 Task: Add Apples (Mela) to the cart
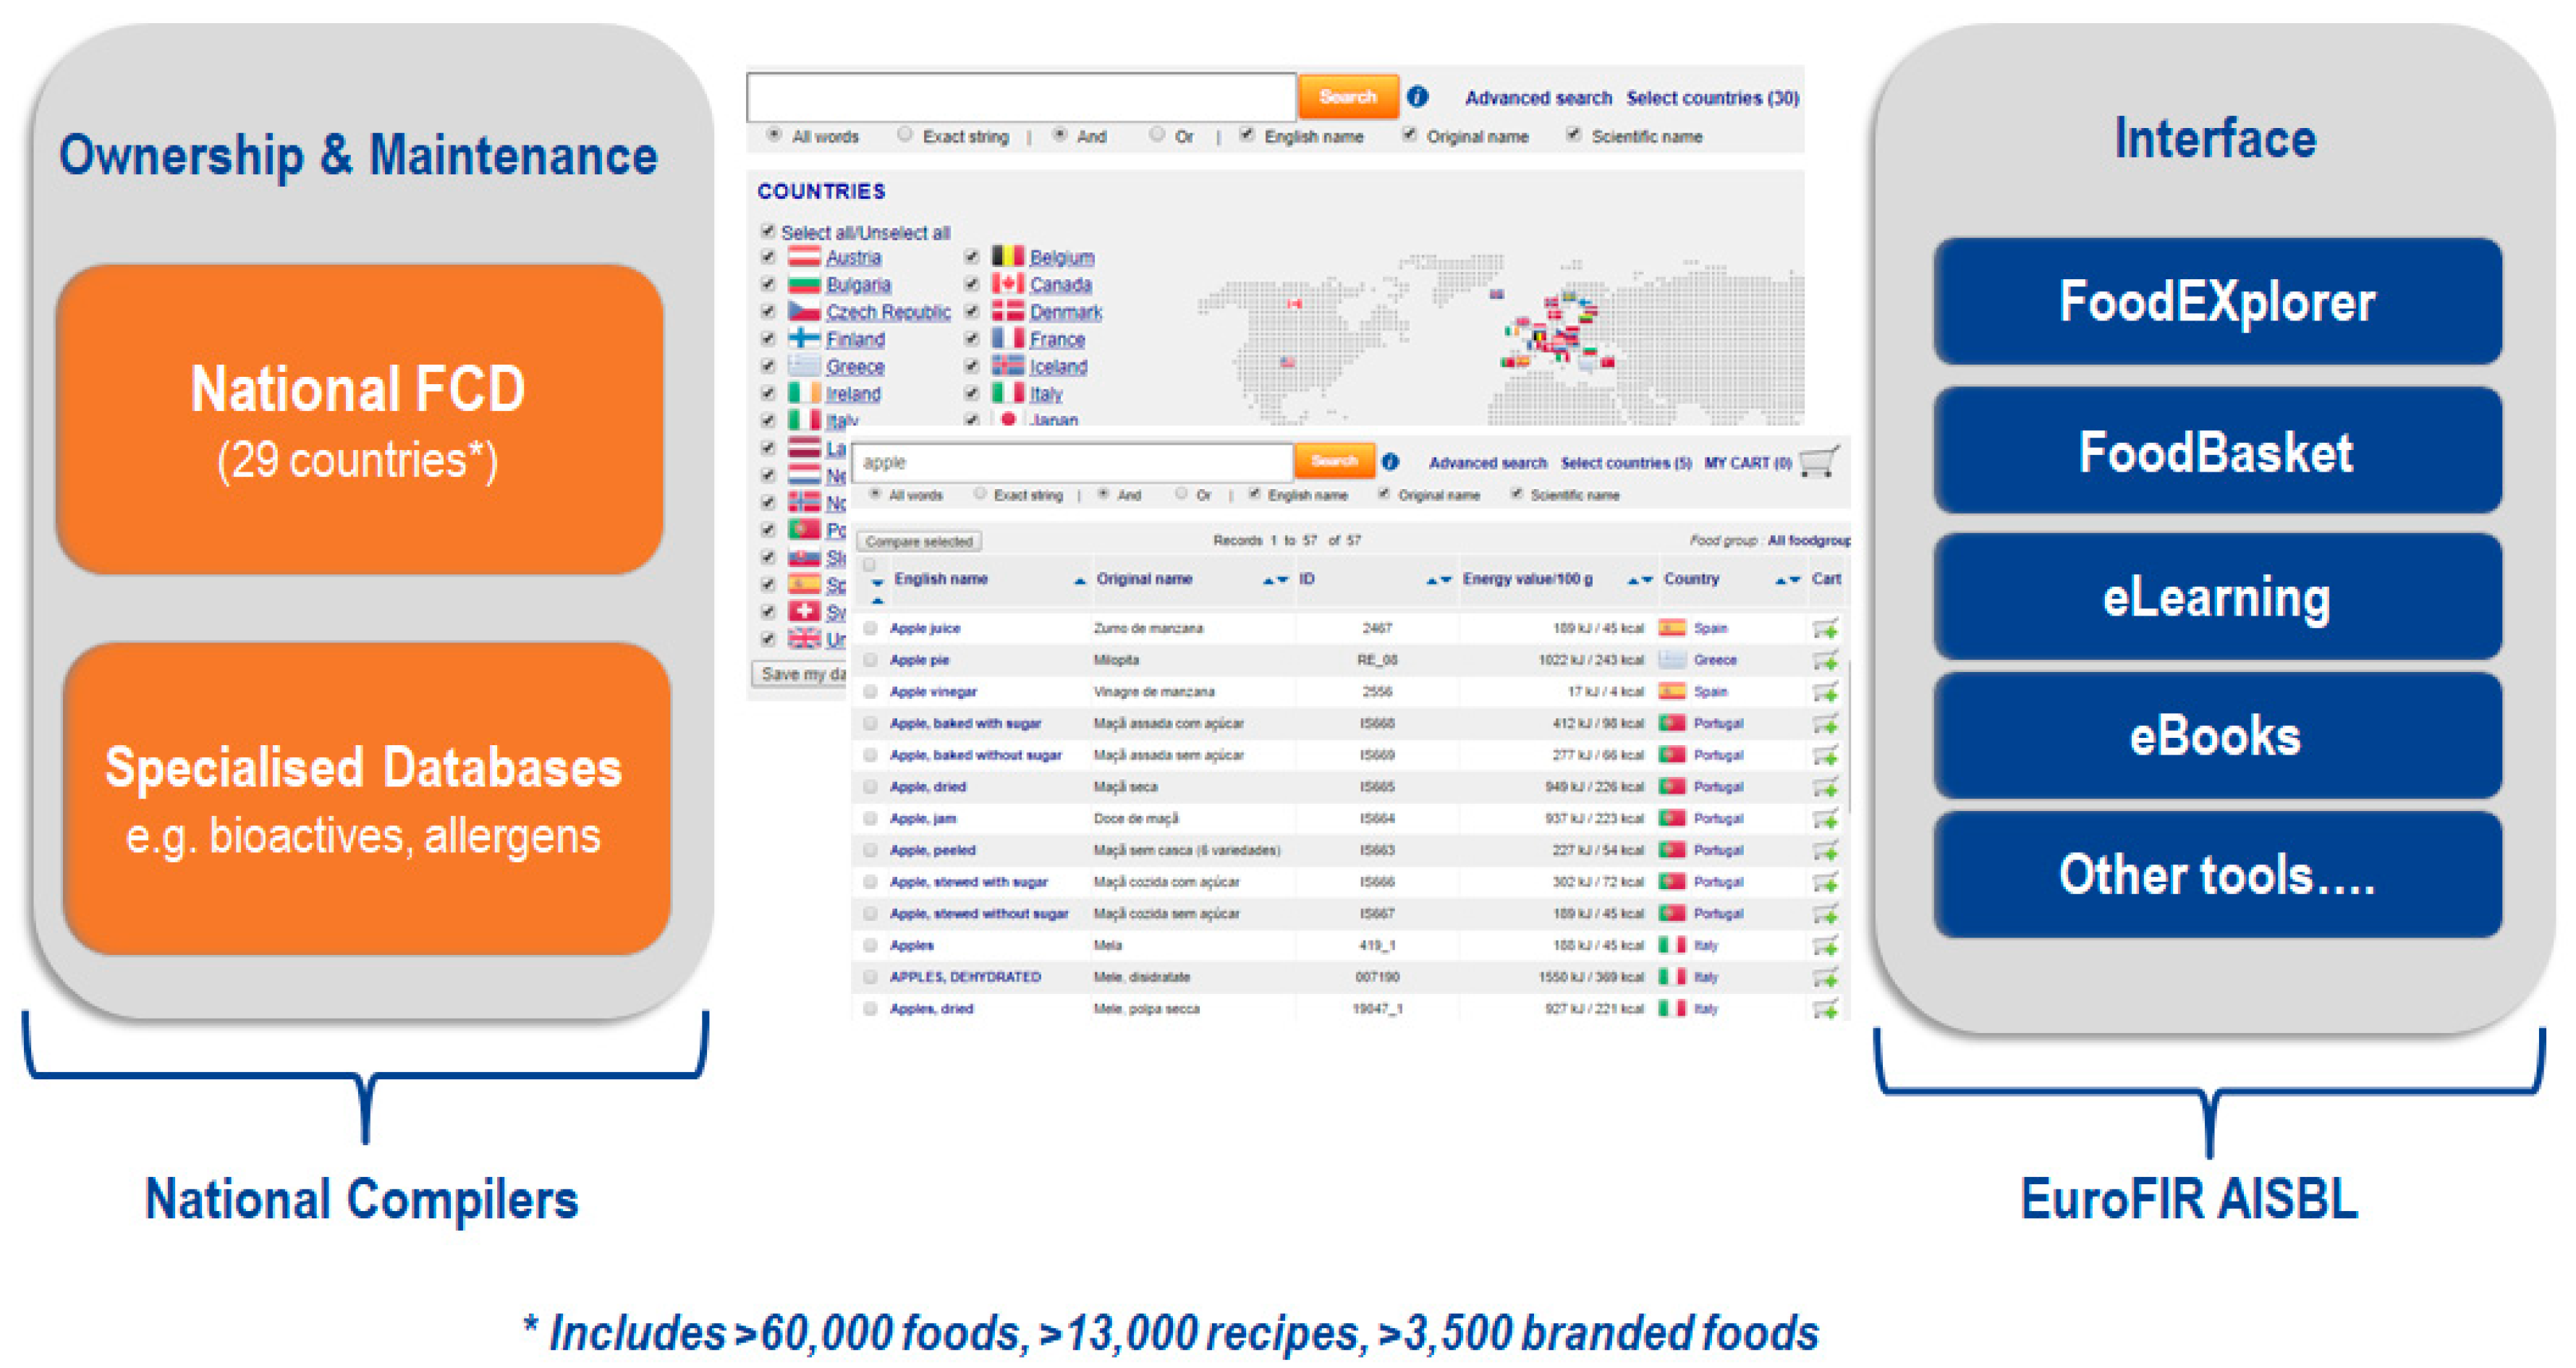point(1825,946)
